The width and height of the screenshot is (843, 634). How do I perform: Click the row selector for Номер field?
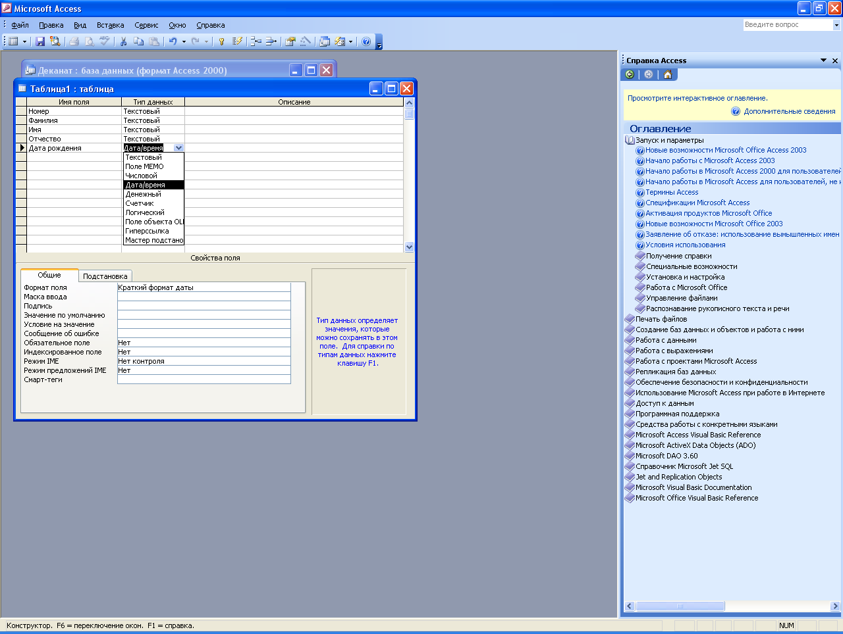[x=21, y=111]
